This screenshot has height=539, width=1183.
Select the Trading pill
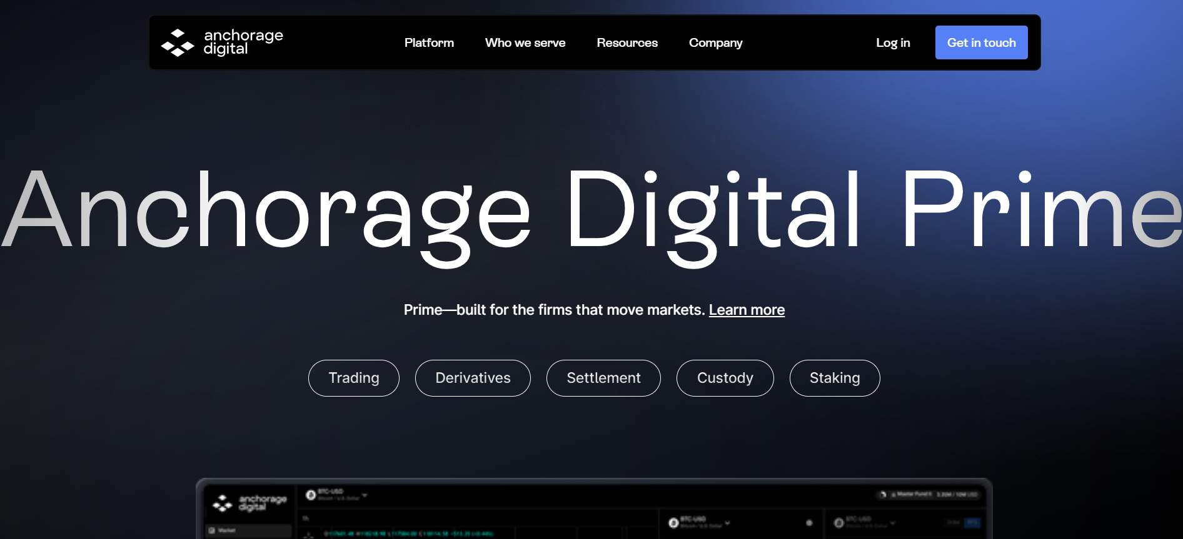[354, 378]
